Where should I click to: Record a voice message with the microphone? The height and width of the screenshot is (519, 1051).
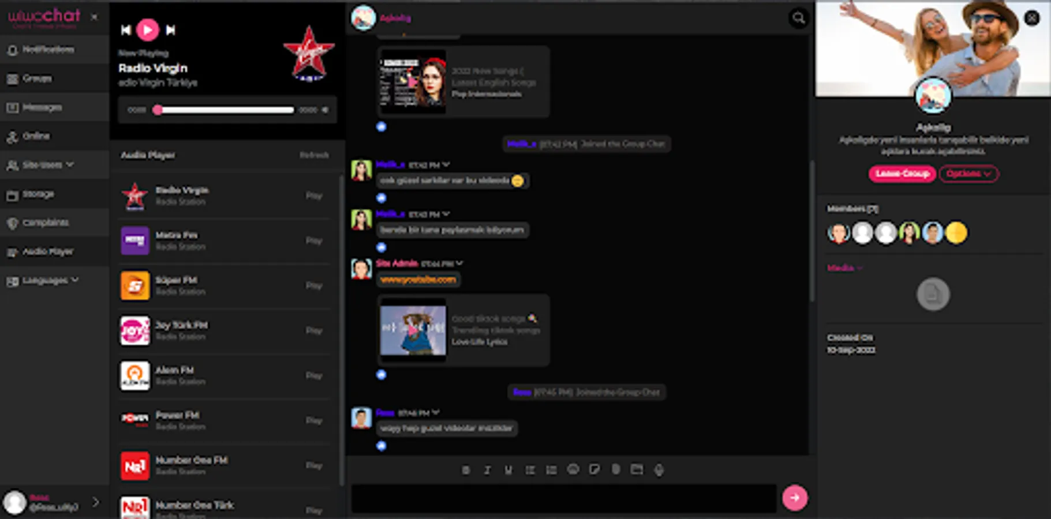[x=659, y=470]
